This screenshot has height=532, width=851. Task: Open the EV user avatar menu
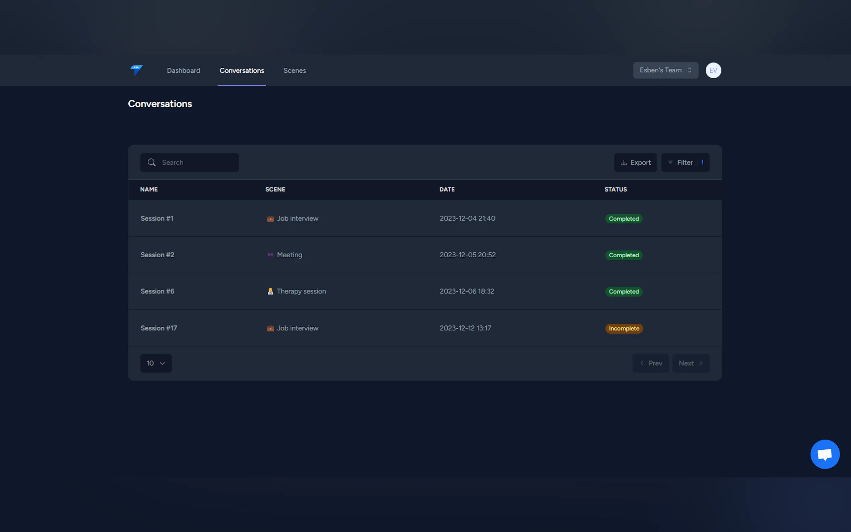pos(713,70)
